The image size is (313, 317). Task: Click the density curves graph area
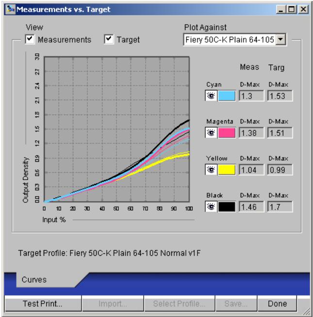tap(116, 129)
